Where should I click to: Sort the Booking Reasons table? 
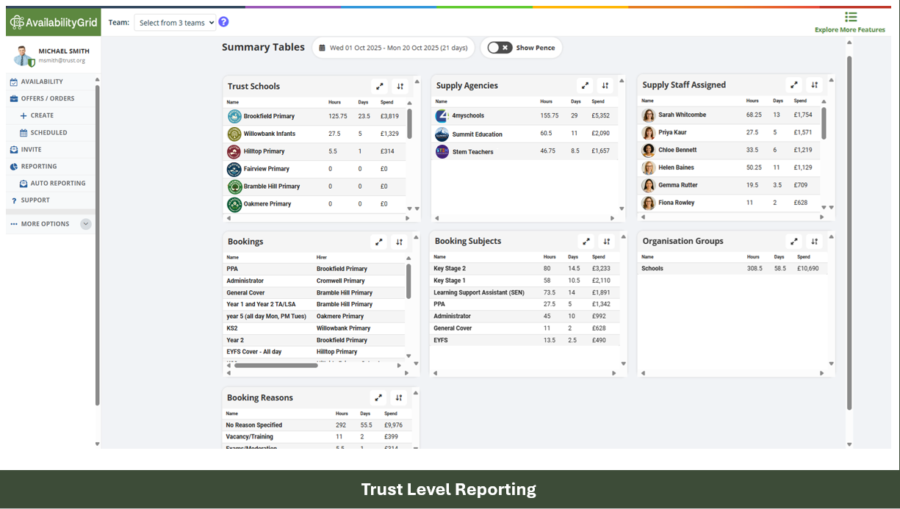399,397
